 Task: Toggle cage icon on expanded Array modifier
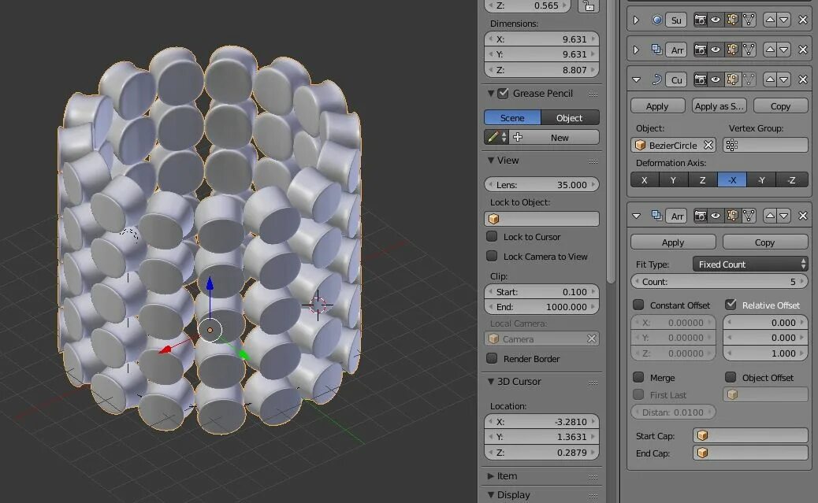pyautogui.click(x=749, y=216)
